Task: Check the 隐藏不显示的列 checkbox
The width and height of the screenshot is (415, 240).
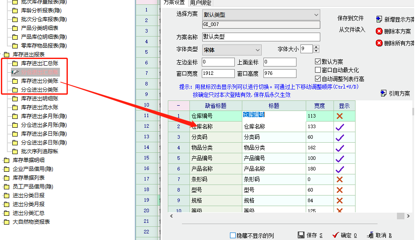Action: tap(233, 236)
